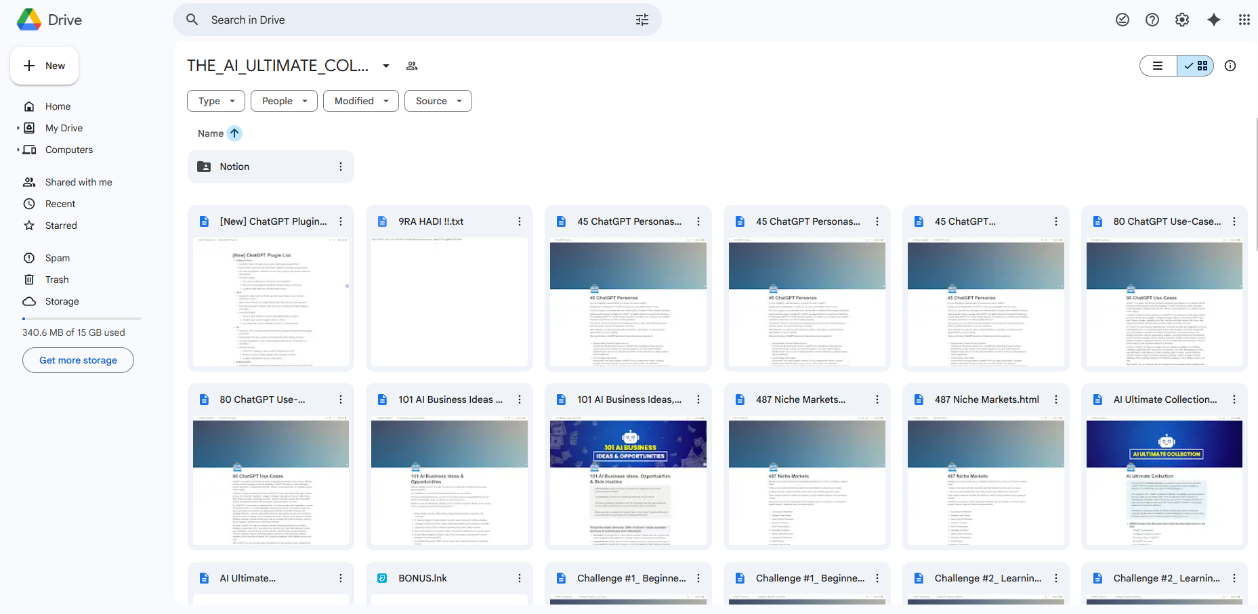Open the Modified filter dropdown
Image resolution: width=1258 pixels, height=614 pixels.
point(361,101)
